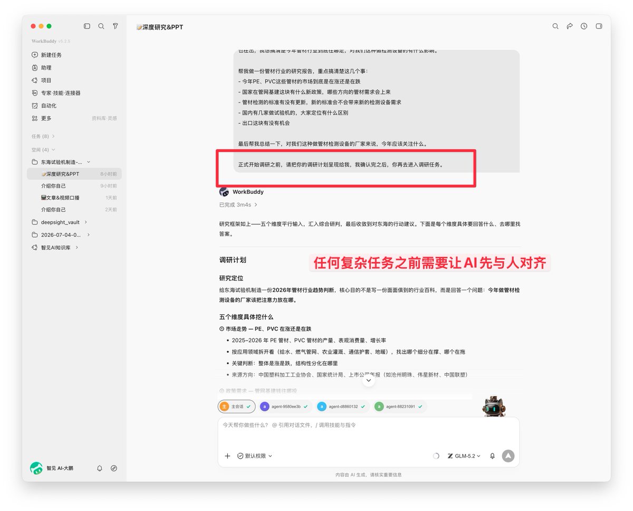Toggle the right panel icon at top right
The width and height of the screenshot is (633, 511).
(599, 26)
